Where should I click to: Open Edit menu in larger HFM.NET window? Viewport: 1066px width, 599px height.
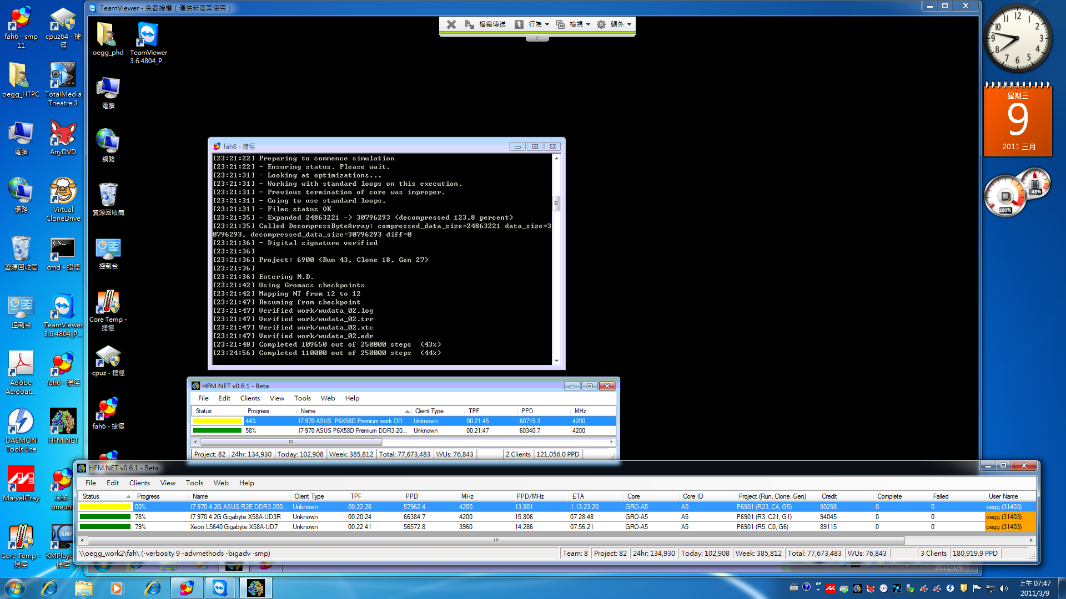coord(113,483)
